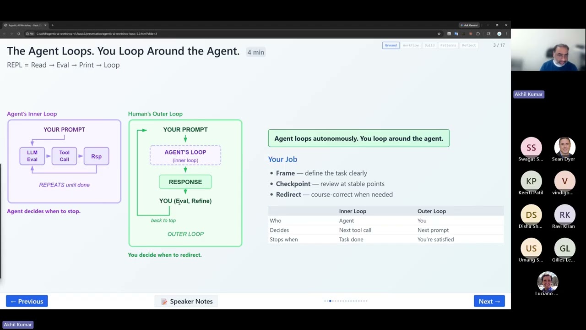Click the Rsp box in inner loop
586x330 pixels.
point(96,156)
